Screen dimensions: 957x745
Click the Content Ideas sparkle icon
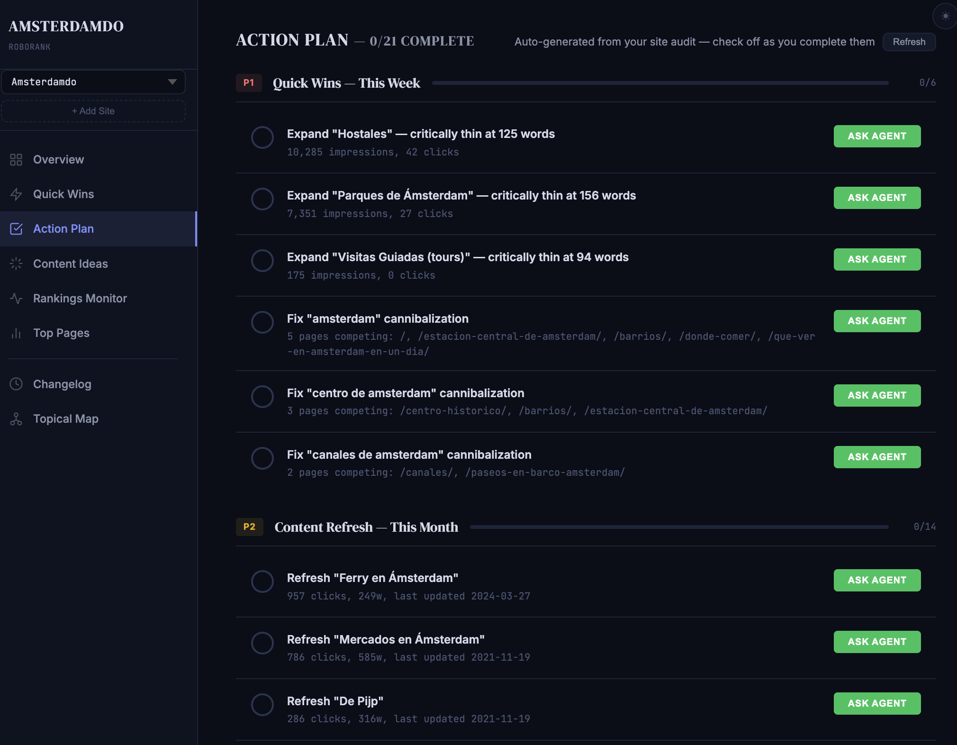pos(16,263)
